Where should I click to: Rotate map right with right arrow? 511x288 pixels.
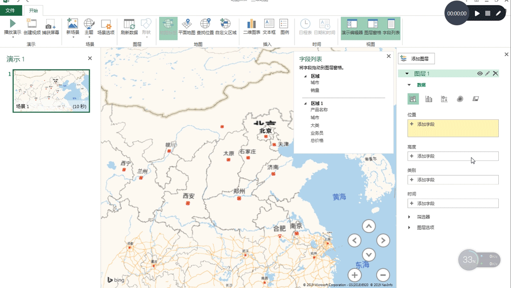click(x=383, y=241)
